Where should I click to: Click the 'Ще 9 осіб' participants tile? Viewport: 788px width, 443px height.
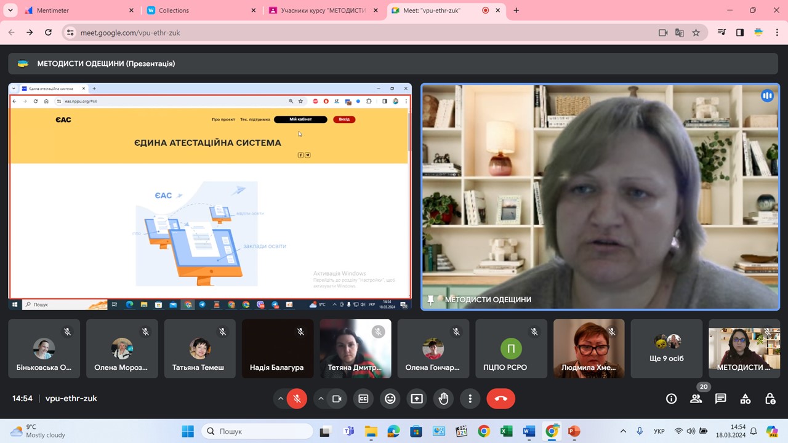(666, 348)
